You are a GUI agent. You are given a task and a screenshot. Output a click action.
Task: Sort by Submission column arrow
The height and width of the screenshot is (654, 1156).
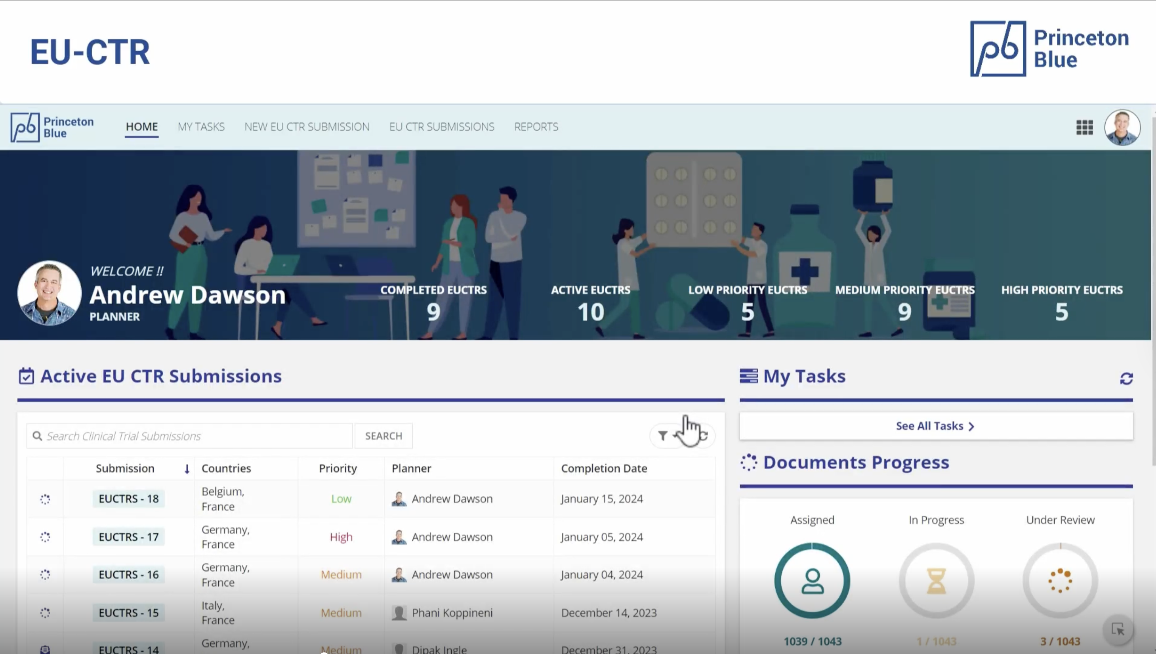click(187, 469)
